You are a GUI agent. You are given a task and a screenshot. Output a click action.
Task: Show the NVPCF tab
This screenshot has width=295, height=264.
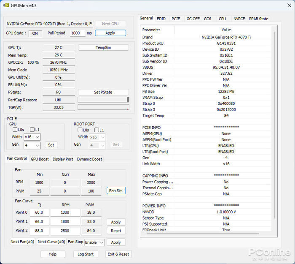click(239, 19)
